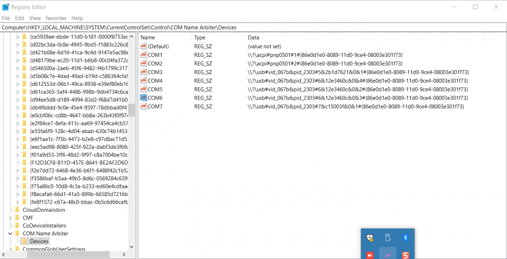Expand the {eec5ad98-8080 key
This screenshot has height=259, width=507.
click(17, 147)
